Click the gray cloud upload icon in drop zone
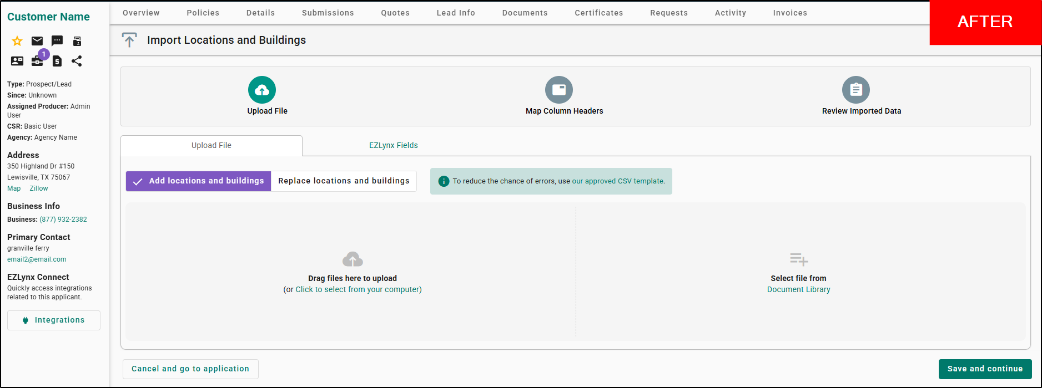Screen dimensions: 1042x388 pyautogui.click(x=353, y=259)
